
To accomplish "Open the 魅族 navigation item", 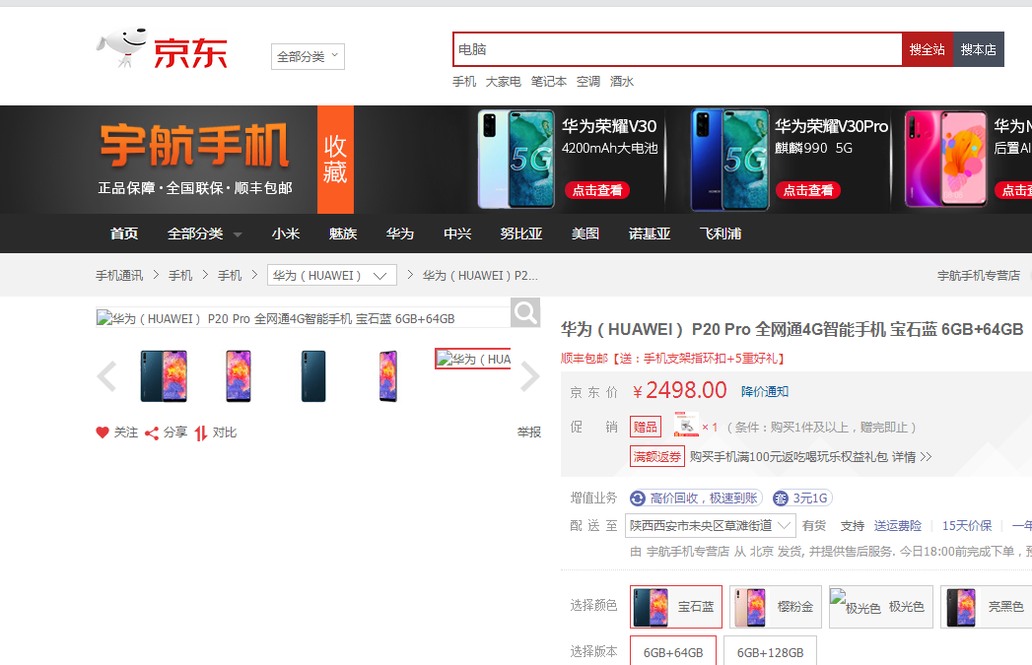I will coord(343,233).
